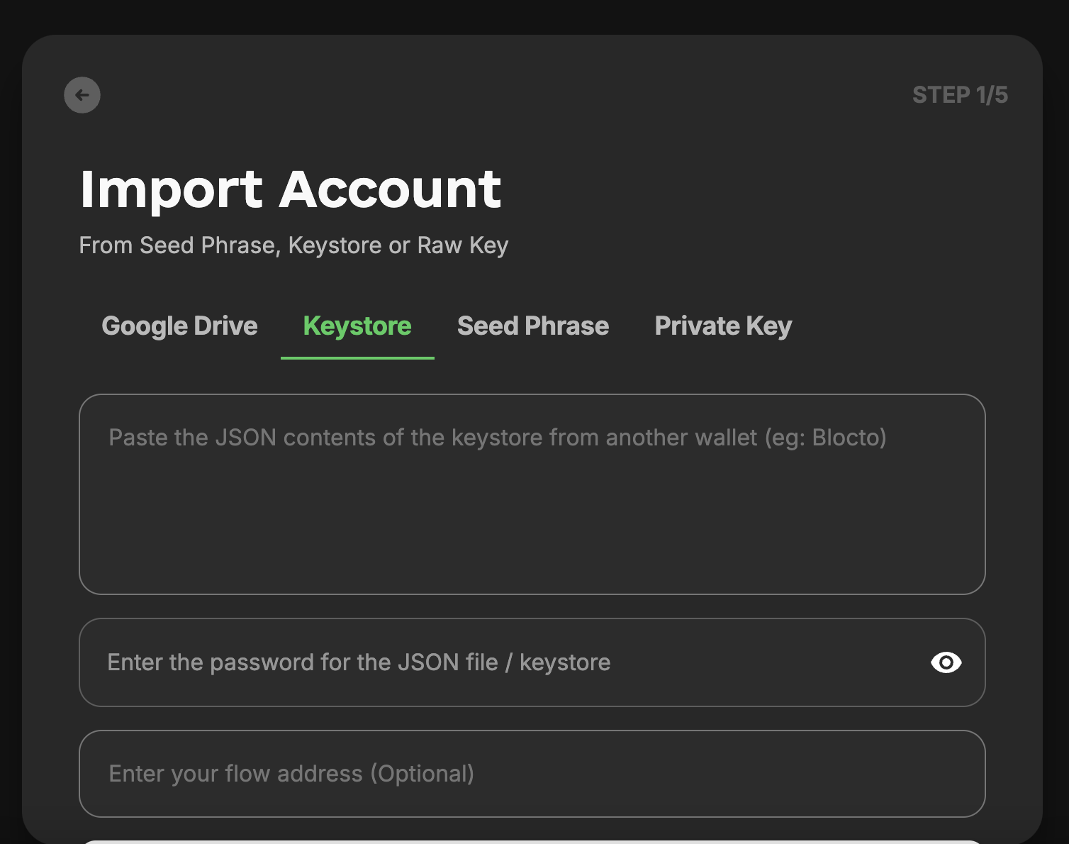1069x844 pixels.
Task: Click the empty lower area of the keystore box
Action: [532, 546]
